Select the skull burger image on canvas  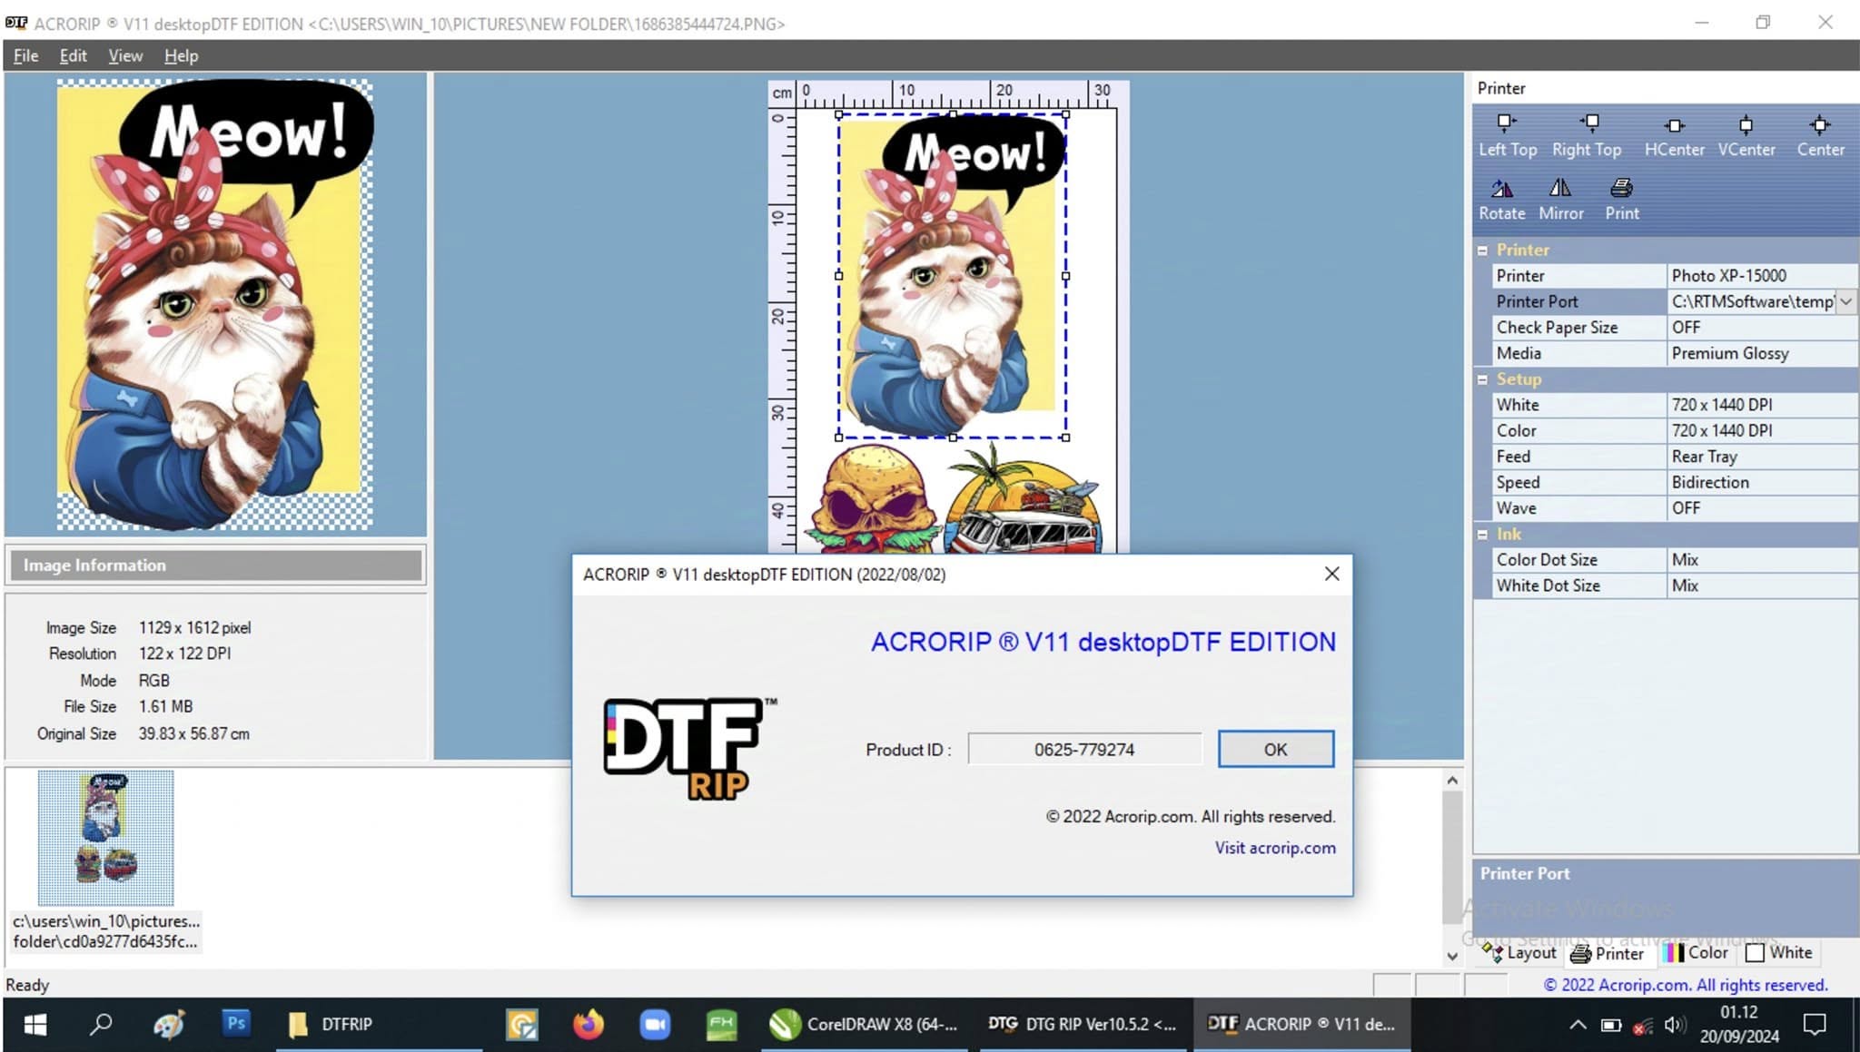pos(873,499)
